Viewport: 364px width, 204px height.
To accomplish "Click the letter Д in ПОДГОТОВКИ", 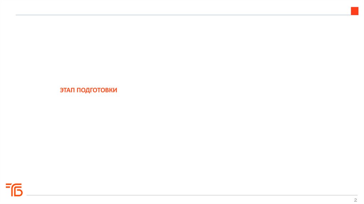I will pyautogui.click(x=88, y=91).
